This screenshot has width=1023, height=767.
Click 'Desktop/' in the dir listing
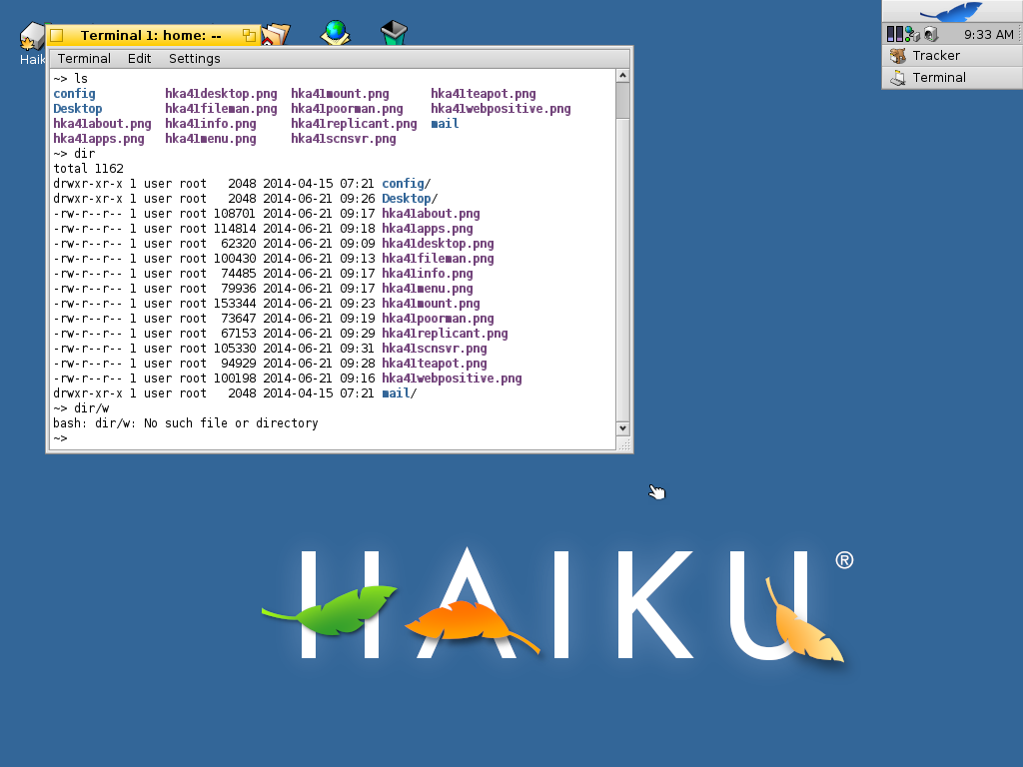[410, 199]
